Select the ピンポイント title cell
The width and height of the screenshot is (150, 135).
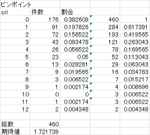(15, 4)
